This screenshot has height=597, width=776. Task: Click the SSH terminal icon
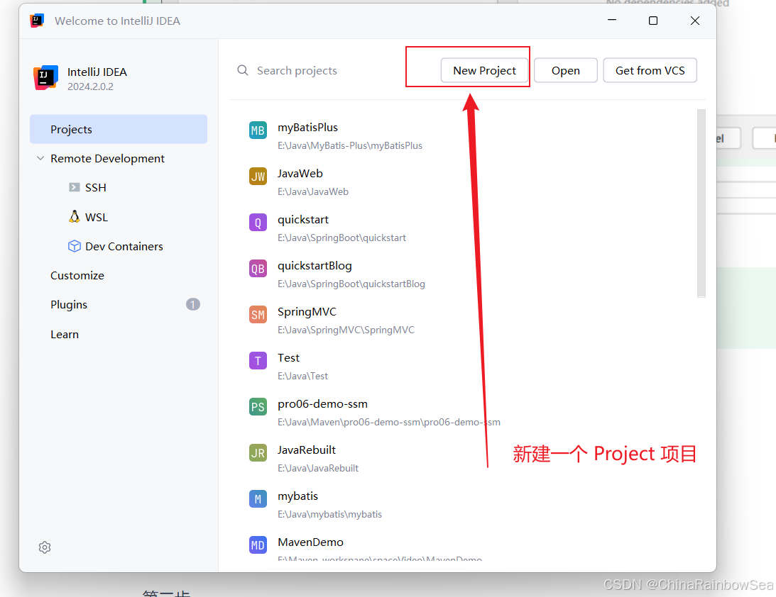pyautogui.click(x=75, y=187)
